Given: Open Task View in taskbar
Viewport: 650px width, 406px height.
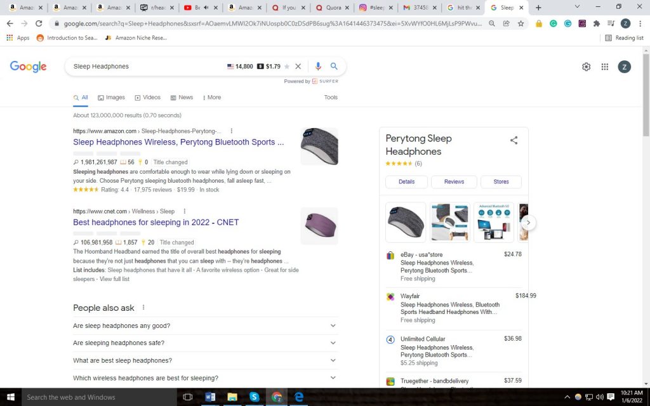Looking at the screenshot, I should [x=187, y=397].
